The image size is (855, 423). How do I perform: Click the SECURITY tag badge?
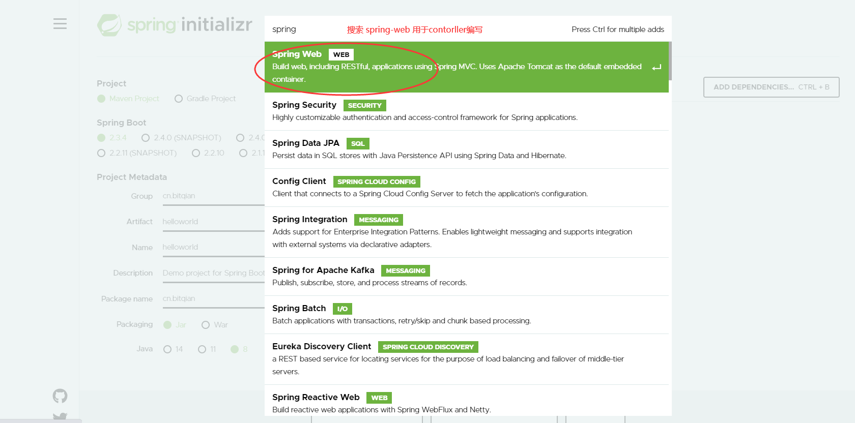click(365, 105)
